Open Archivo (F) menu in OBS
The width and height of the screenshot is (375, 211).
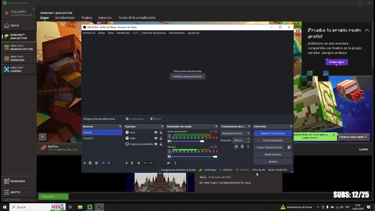coord(89,33)
